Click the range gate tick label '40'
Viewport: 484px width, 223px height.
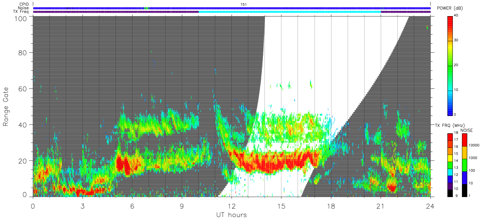click(x=23, y=125)
